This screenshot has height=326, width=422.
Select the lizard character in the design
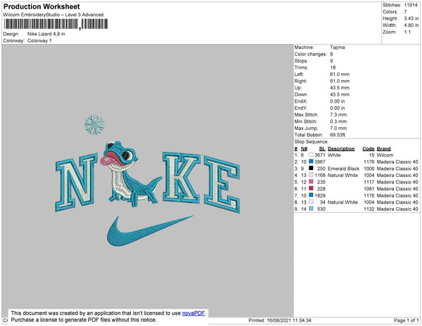tap(131, 174)
